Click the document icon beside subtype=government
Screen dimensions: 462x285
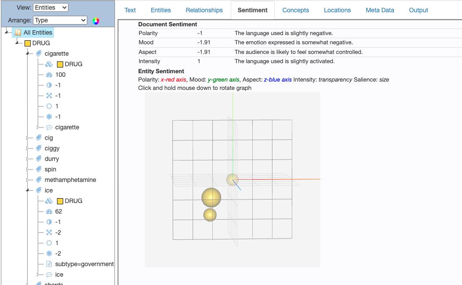point(49,264)
